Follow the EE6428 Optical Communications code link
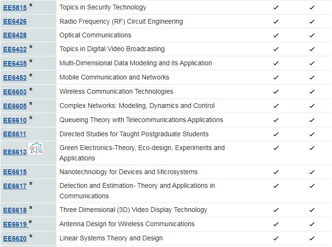The image size is (332, 247). click(15, 35)
